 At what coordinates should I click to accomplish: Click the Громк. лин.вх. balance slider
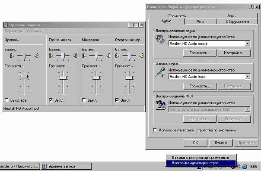[63, 56]
